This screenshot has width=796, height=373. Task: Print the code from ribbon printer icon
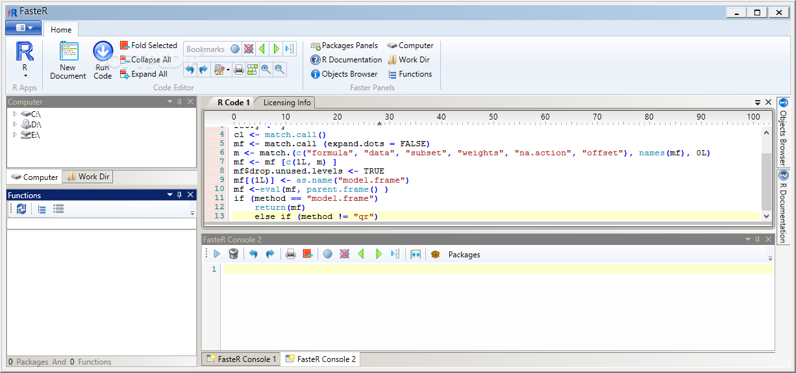pyautogui.click(x=238, y=70)
